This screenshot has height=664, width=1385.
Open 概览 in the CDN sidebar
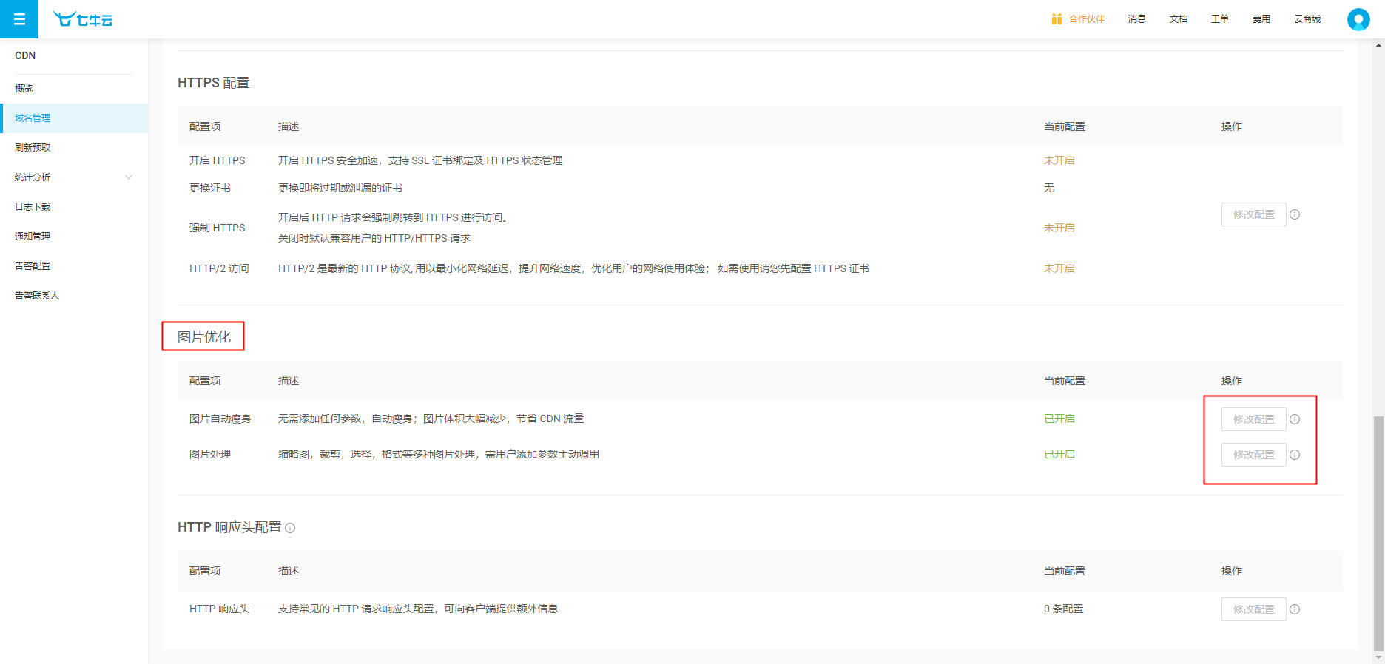click(74, 89)
